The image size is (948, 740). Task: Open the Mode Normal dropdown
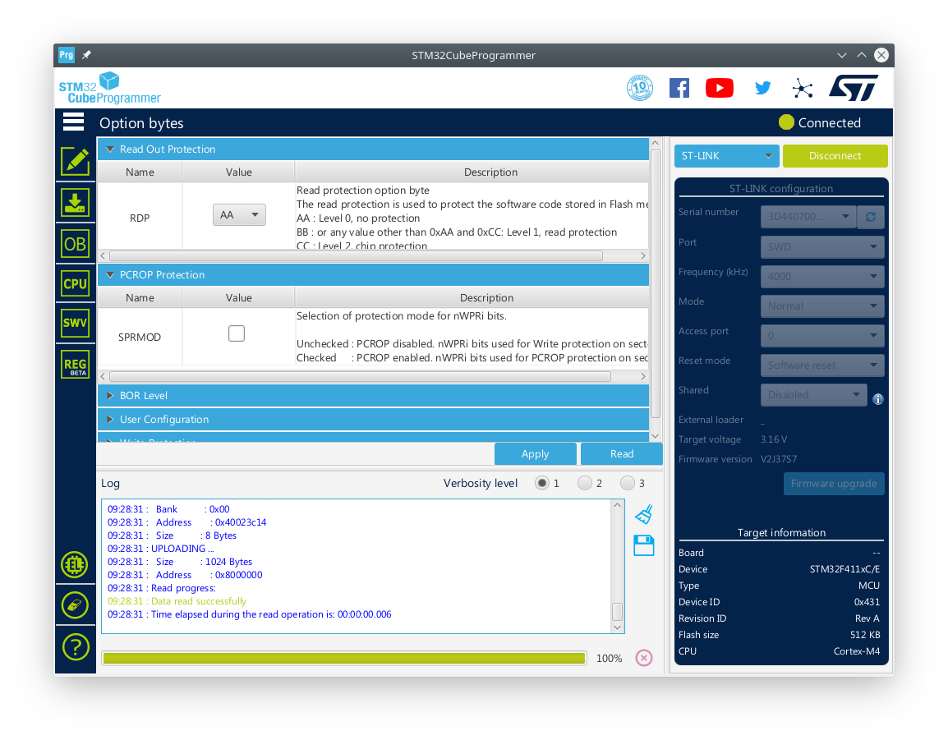pos(822,306)
